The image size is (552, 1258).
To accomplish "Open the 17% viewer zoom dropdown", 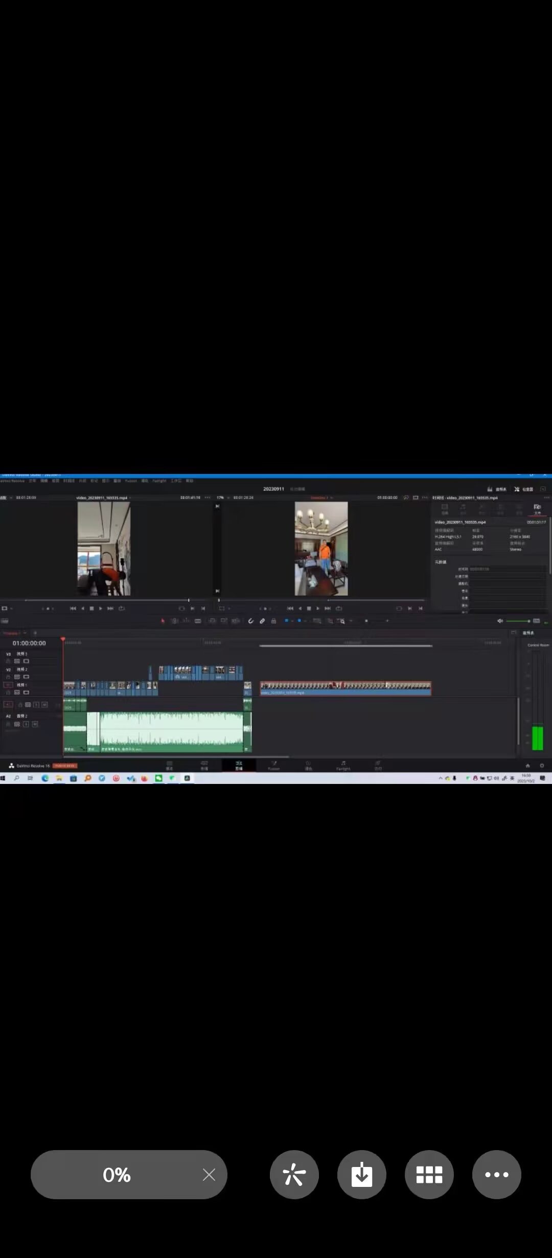I will [x=222, y=498].
